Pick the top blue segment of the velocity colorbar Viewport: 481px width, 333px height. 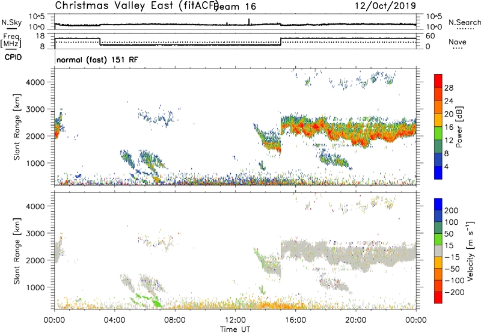click(438, 204)
